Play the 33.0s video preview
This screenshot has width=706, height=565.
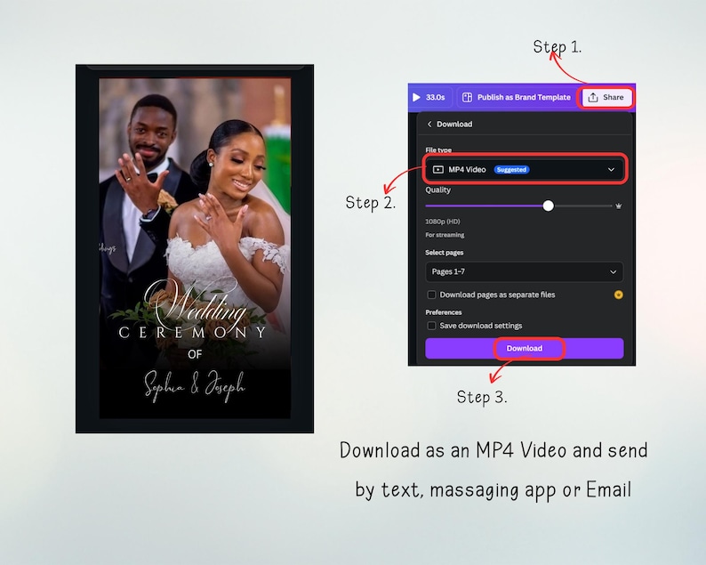pos(416,97)
